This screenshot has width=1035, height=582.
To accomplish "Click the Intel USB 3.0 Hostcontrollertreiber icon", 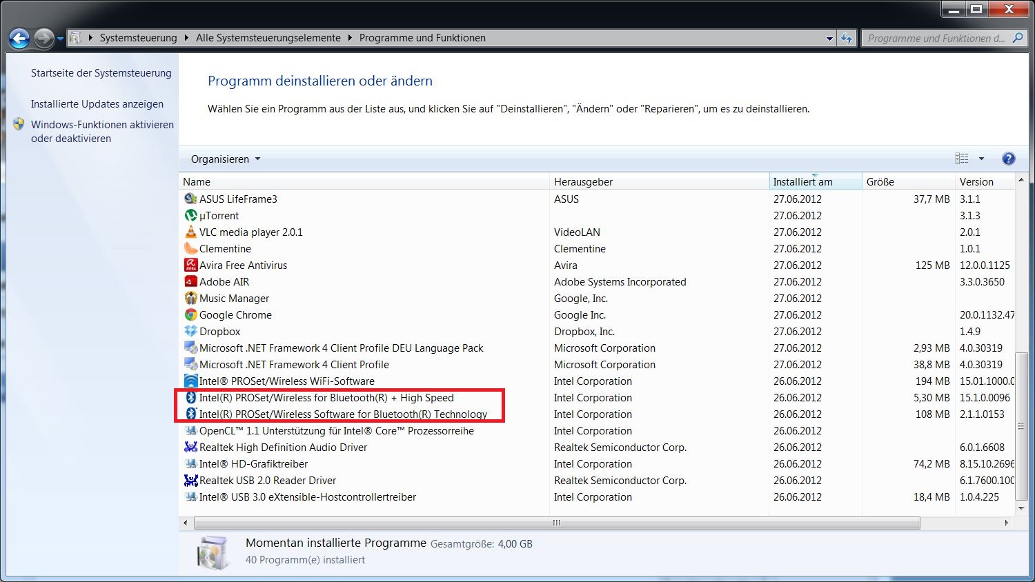I will point(191,496).
